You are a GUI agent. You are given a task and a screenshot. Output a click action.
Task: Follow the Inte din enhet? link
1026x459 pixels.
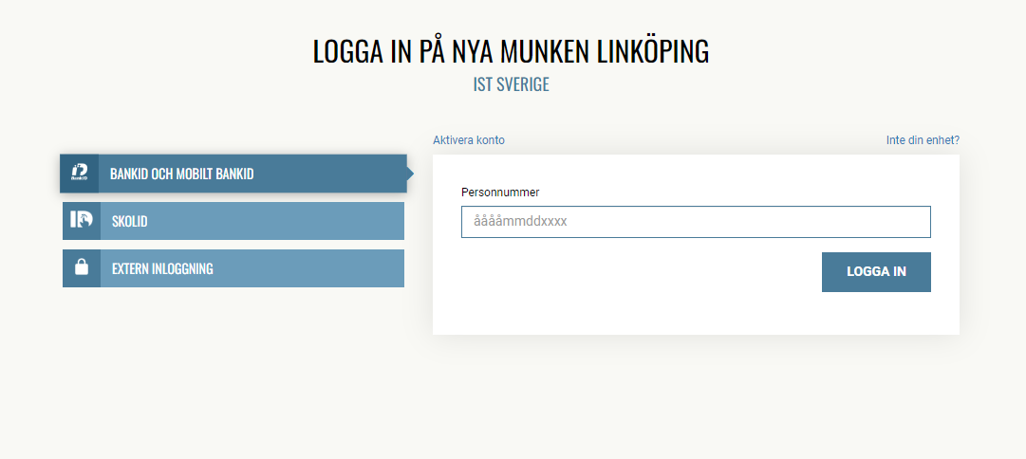pos(923,140)
